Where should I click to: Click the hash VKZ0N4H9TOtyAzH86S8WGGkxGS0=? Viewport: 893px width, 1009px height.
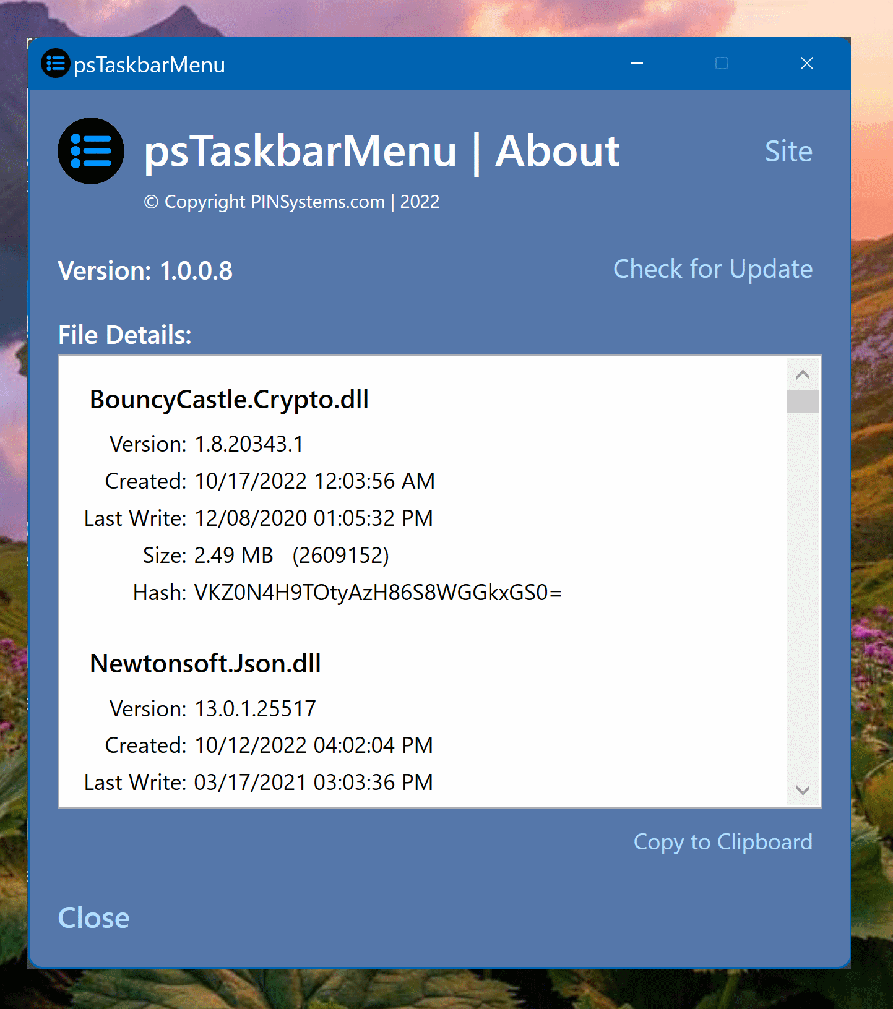(x=377, y=593)
